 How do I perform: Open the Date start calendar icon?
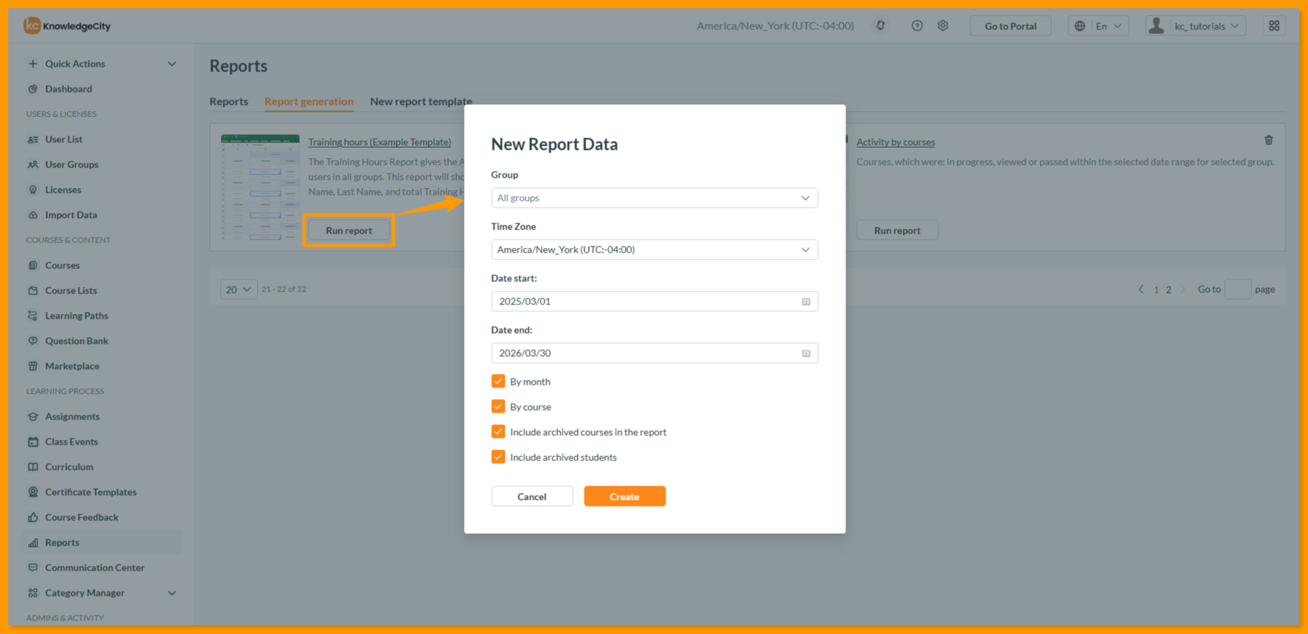pyautogui.click(x=806, y=302)
